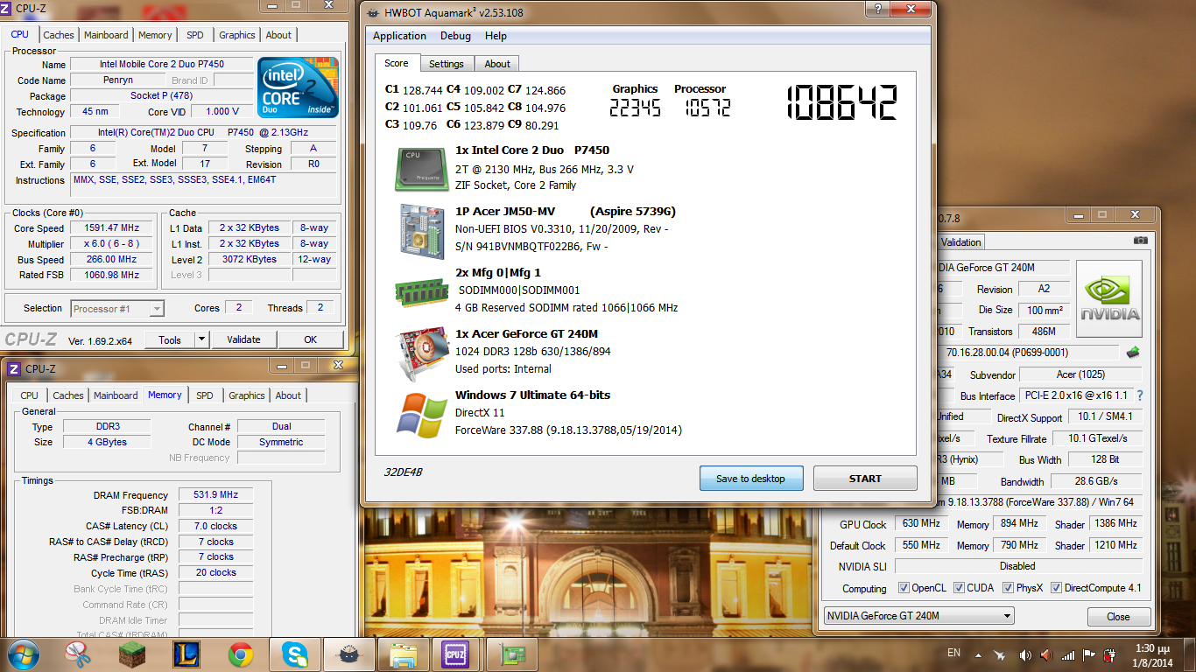The height and width of the screenshot is (672, 1196).
Task: Open Caches tab in CPU-Z memory window
Action: [x=68, y=395]
